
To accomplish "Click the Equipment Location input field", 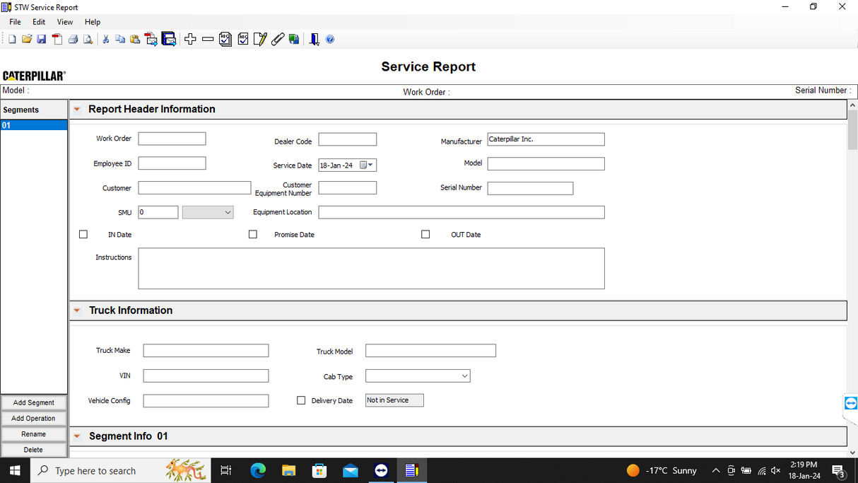I will 461,212.
